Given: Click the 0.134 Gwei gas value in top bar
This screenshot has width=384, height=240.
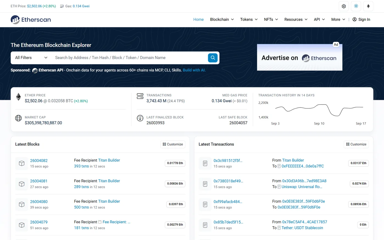Looking at the screenshot, I should click(x=81, y=6).
